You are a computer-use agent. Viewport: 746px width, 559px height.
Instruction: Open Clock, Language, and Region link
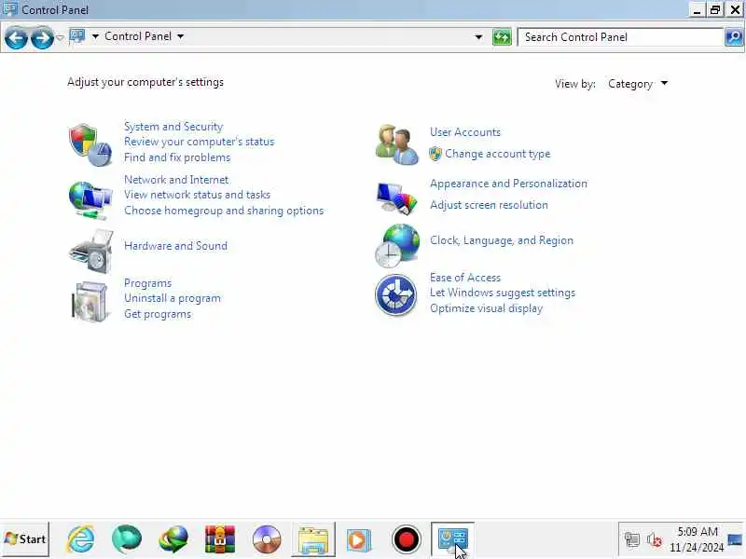coord(502,240)
